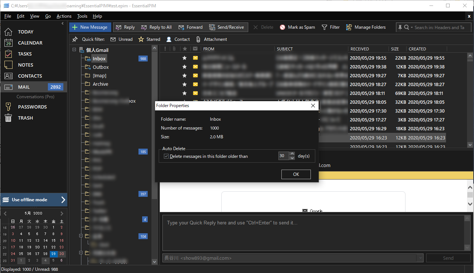Open the Actions menu
Screen dimensions: 474x273
[64, 16]
